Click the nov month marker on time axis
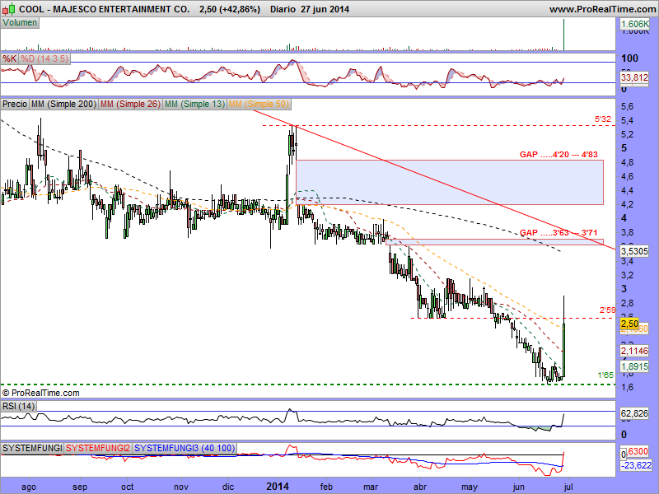 [x=181, y=487]
